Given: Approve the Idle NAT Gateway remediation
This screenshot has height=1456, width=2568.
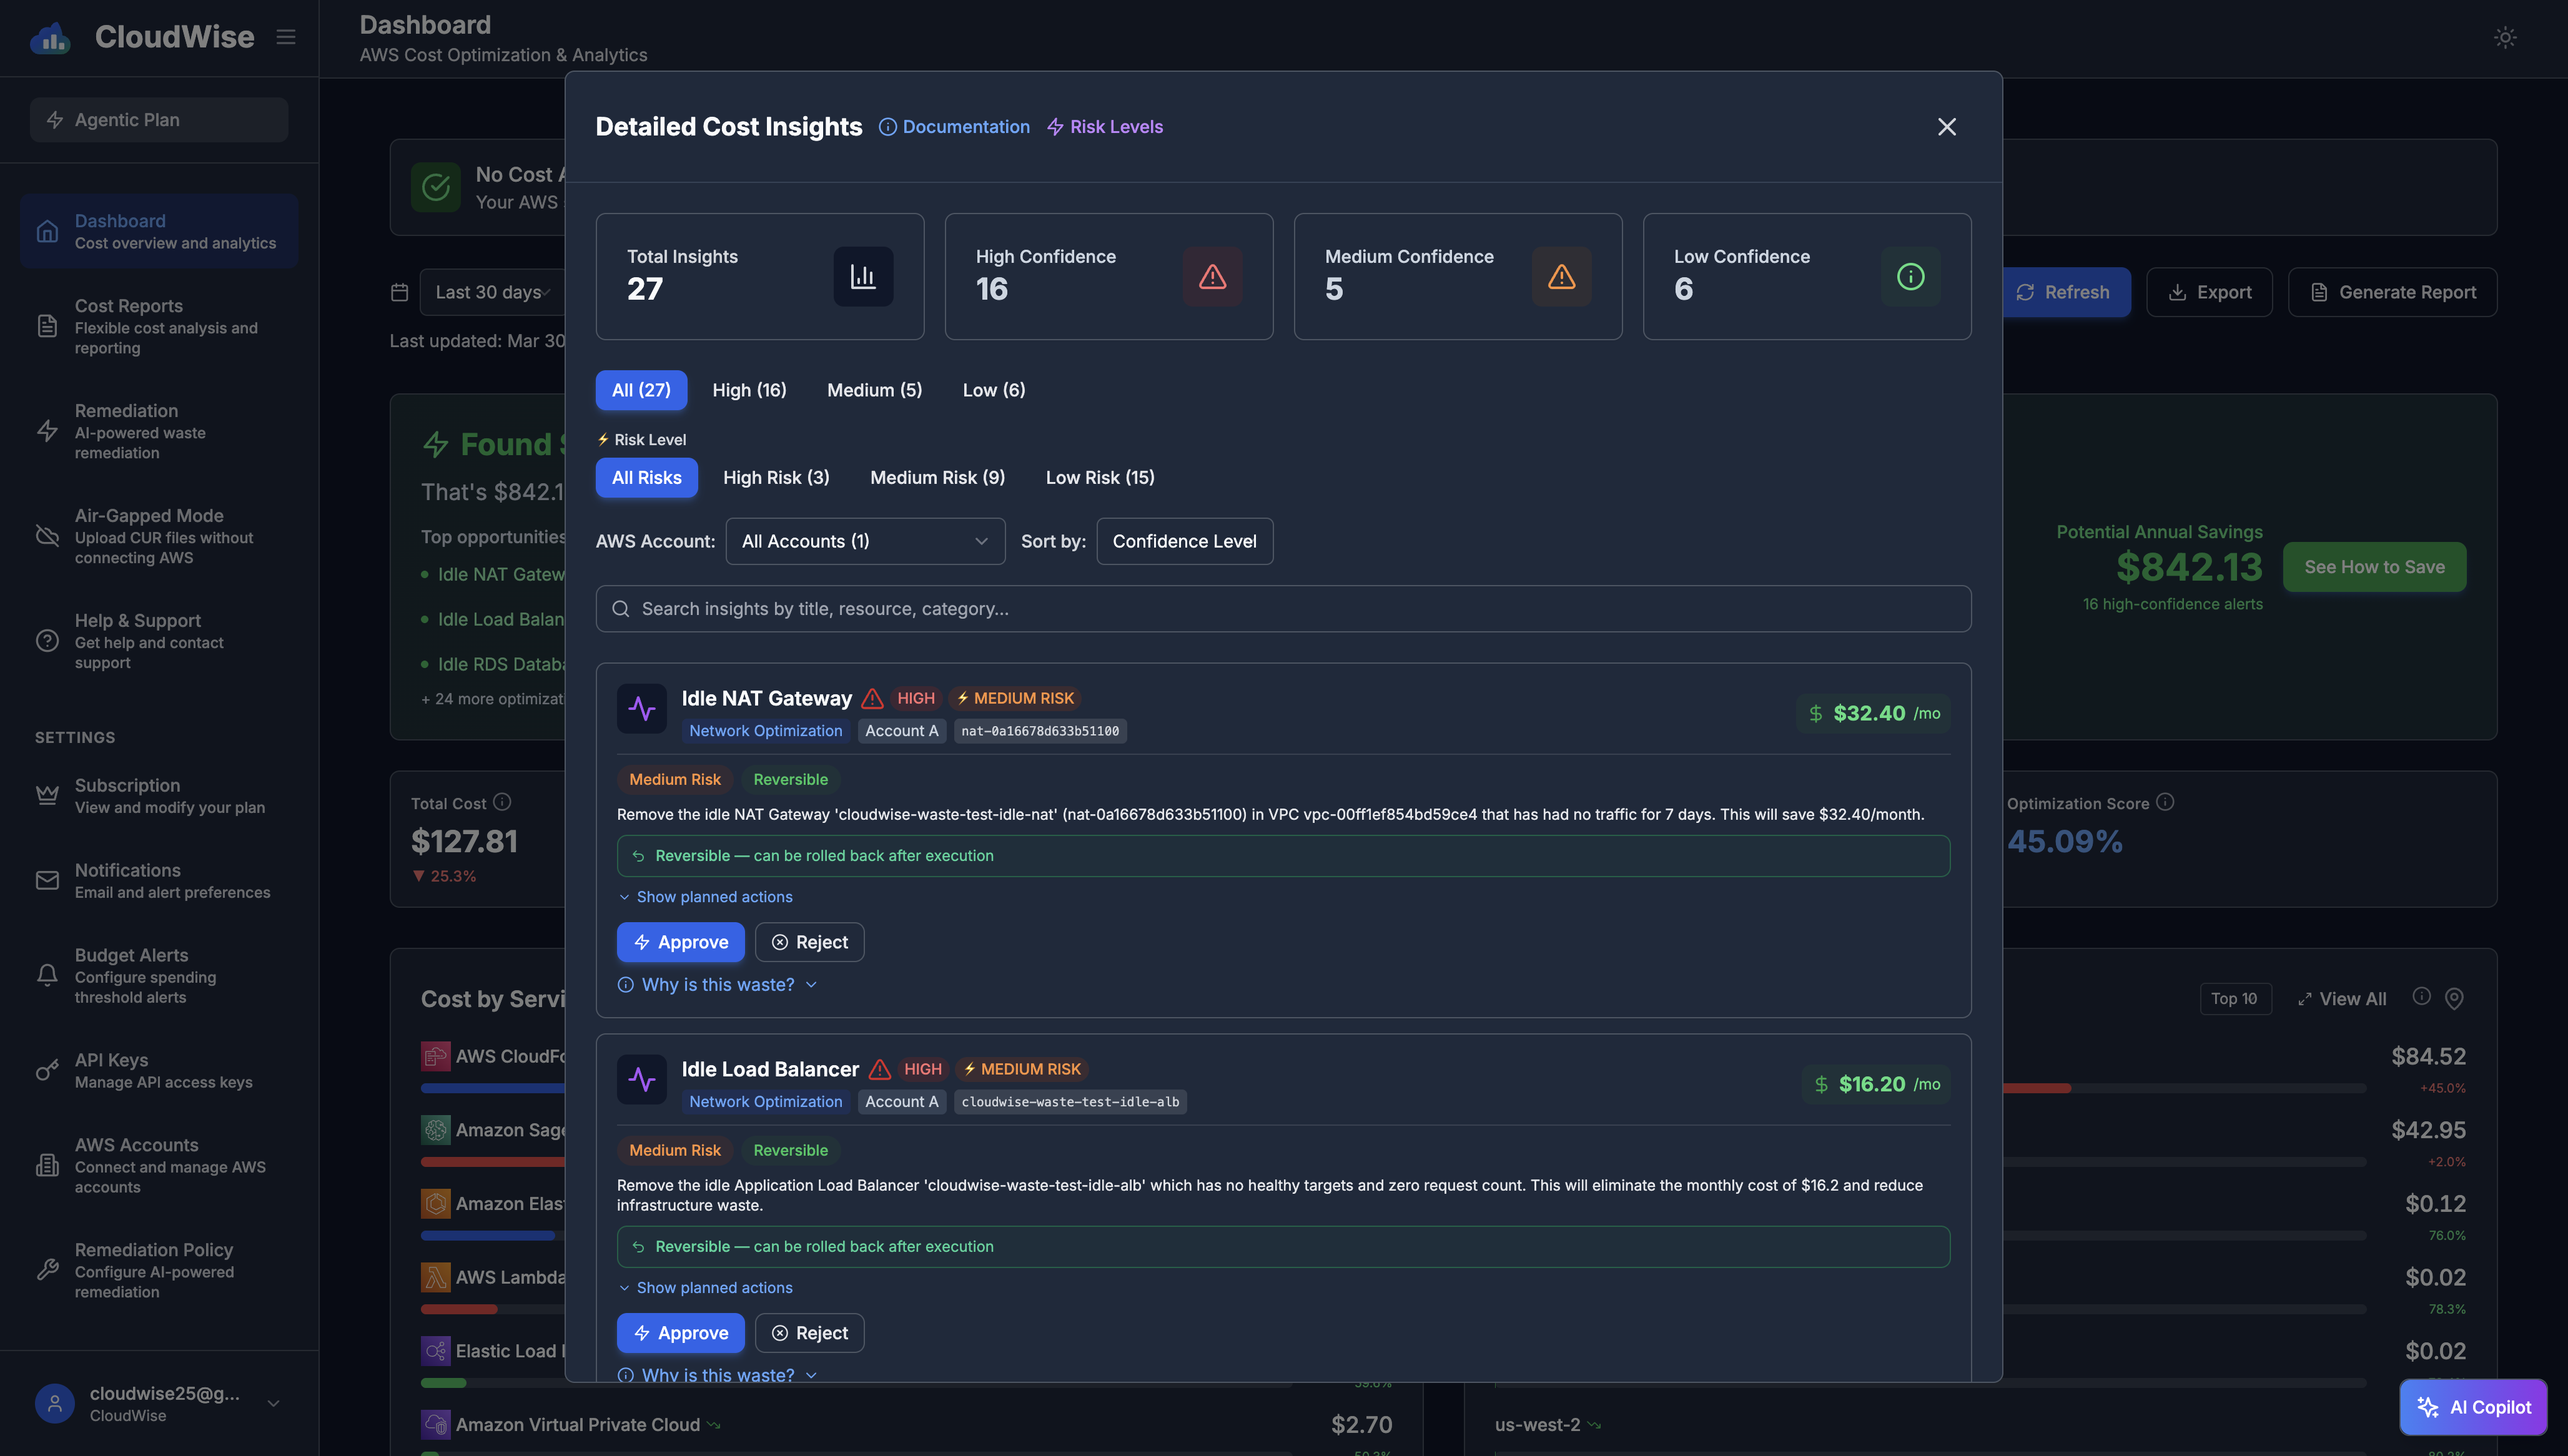Looking at the screenshot, I should click(x=680, y=941).
